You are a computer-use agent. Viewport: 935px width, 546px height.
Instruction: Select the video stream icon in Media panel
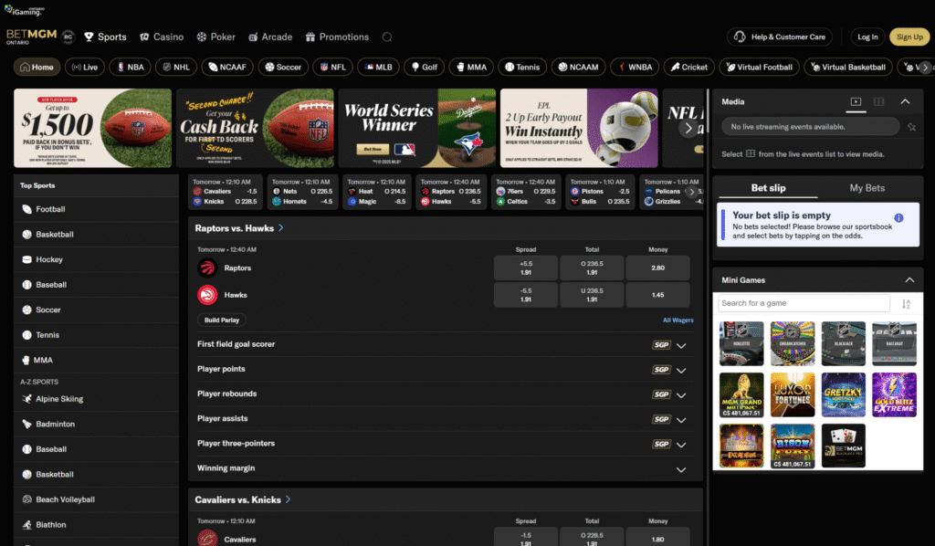(856, 102)
